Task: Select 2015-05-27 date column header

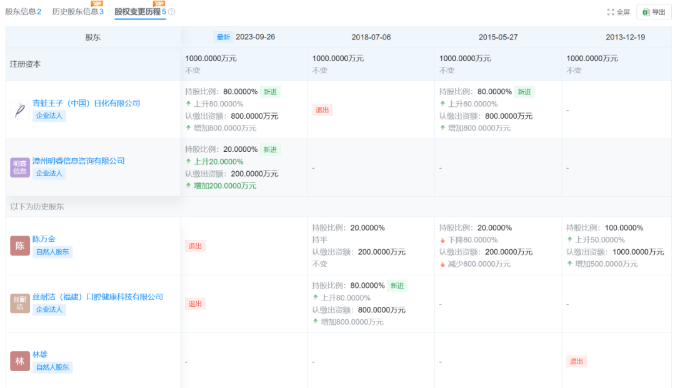Action: pos(498,37)
